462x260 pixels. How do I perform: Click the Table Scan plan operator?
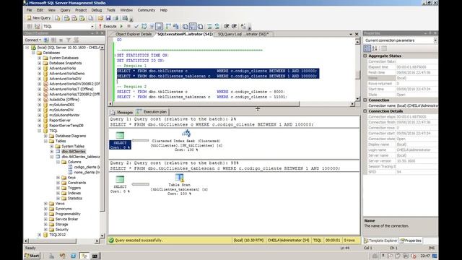179,185
